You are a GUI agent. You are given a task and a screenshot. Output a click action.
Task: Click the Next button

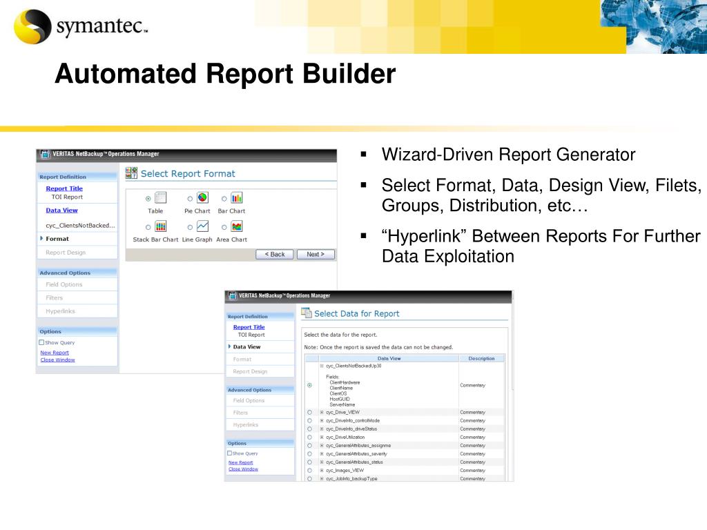click(x=316, y=254)
